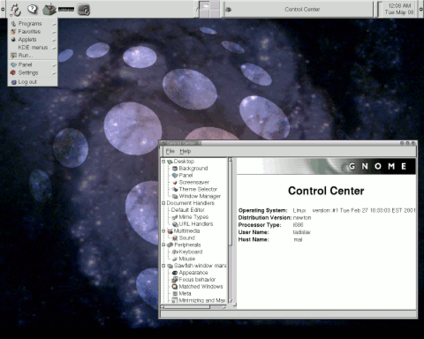Click the Appearance icon under Sawfish
This screenshot has height=339, width=424.
tap(175, 273)
